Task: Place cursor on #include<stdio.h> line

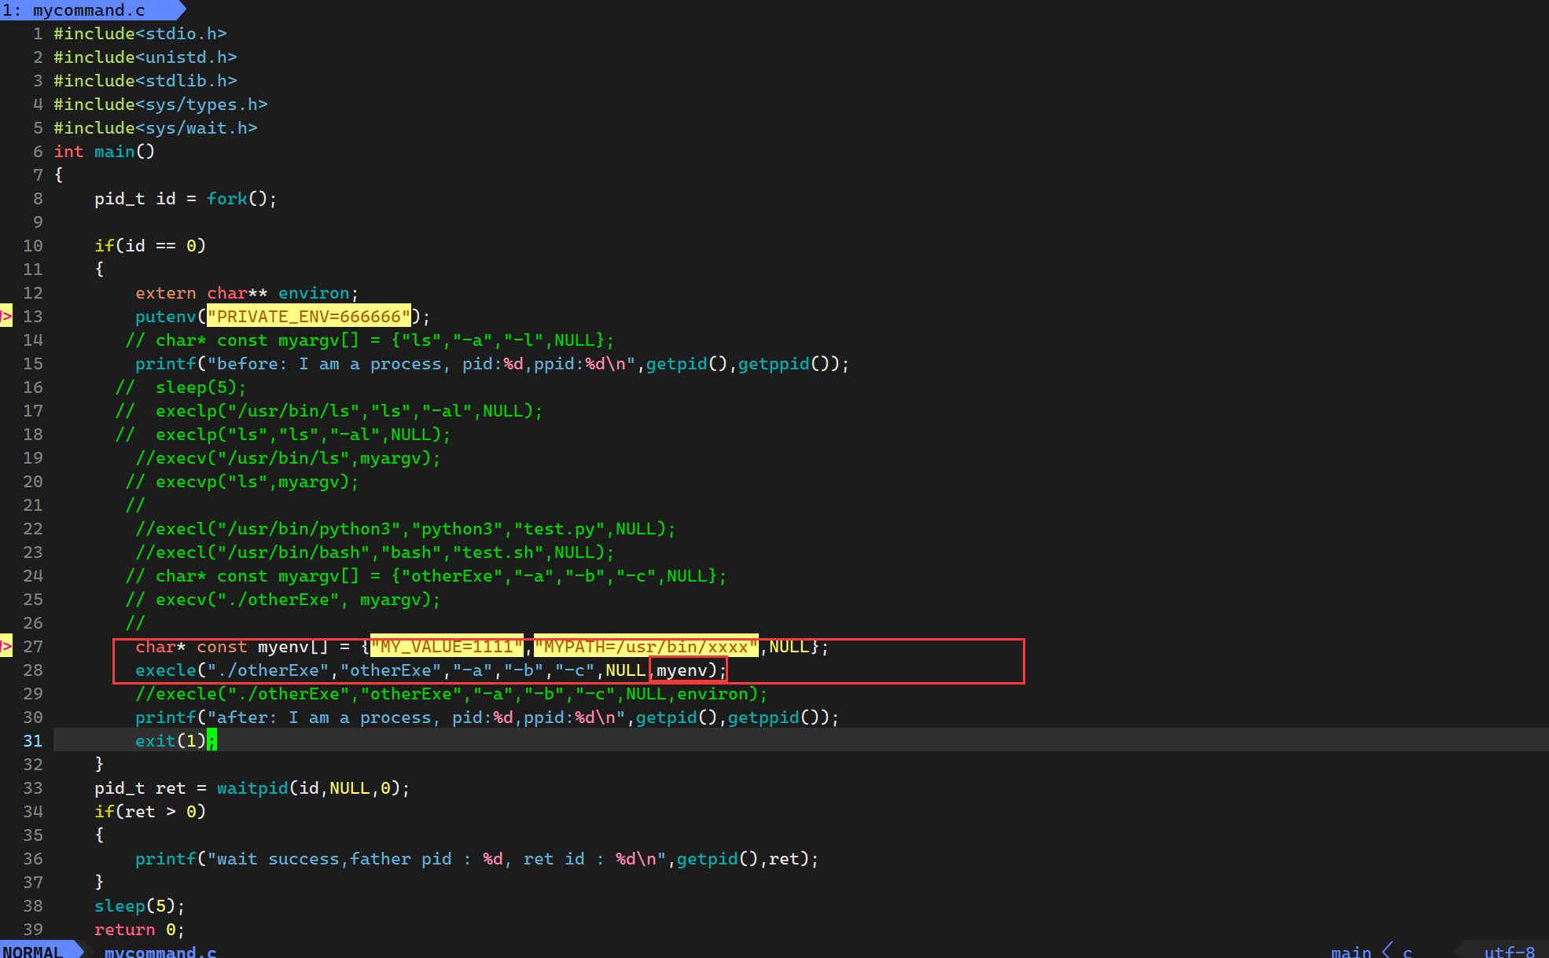Action: 140,34
